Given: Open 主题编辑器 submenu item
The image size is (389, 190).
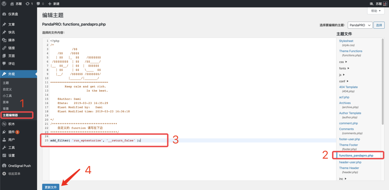Looking at the screenshot, I should pos(10,115).
